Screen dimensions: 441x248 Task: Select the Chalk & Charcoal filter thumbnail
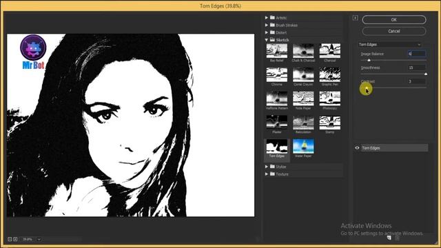tap(303, 51)
